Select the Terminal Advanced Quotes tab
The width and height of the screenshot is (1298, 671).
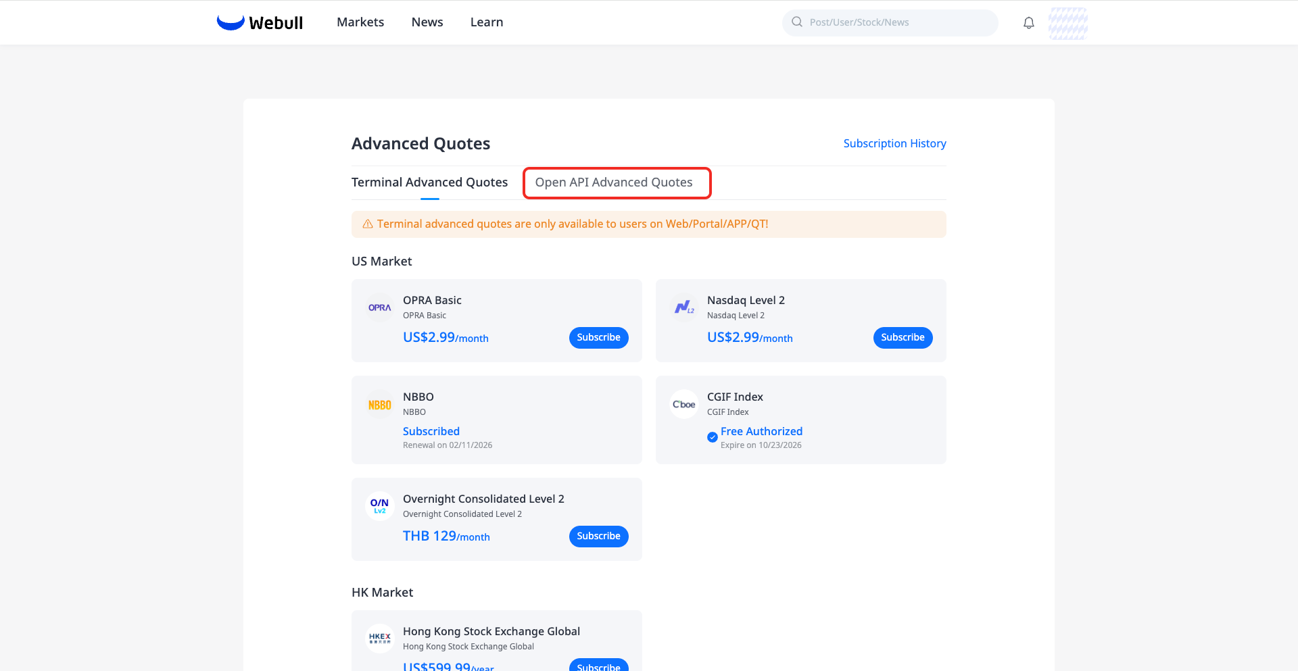pos(429,182)
